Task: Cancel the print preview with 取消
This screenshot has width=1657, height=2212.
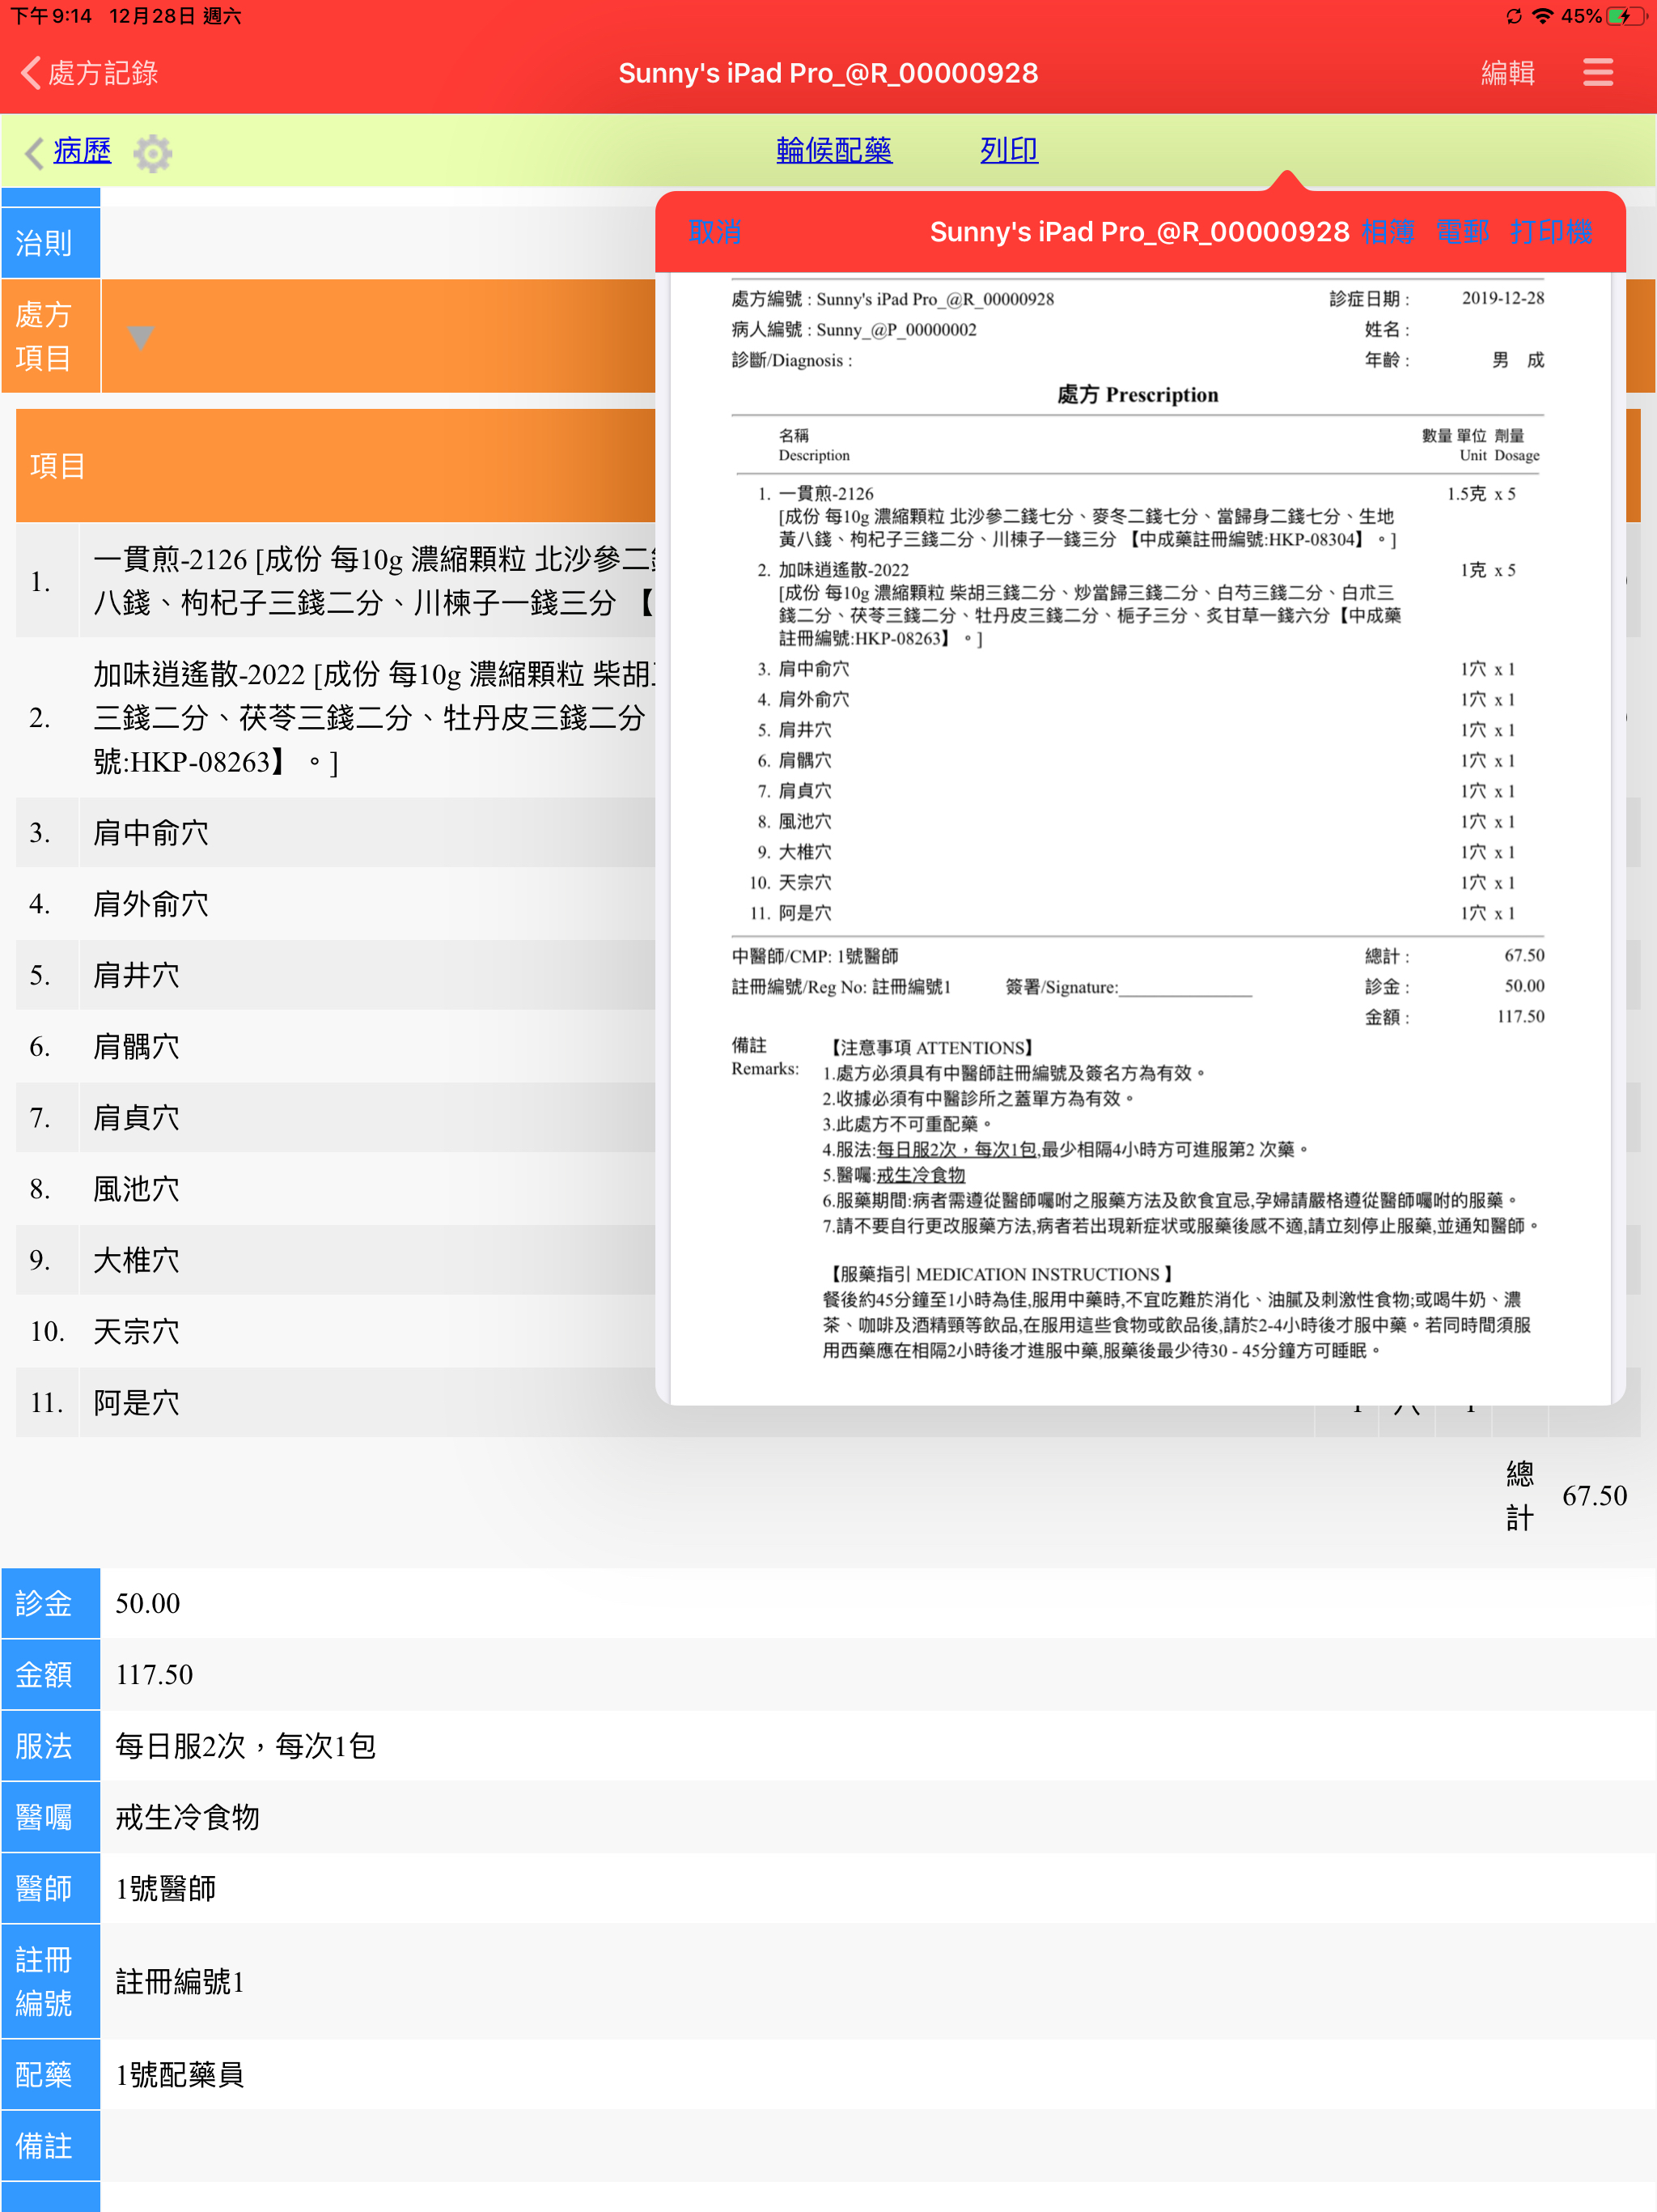Action: (x=714, y=232)
